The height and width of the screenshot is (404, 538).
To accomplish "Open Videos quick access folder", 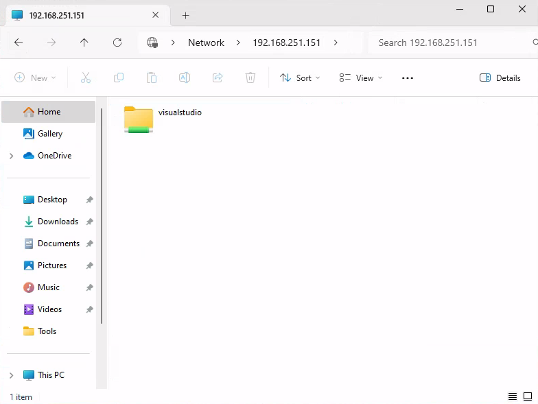I will (49, 309).
